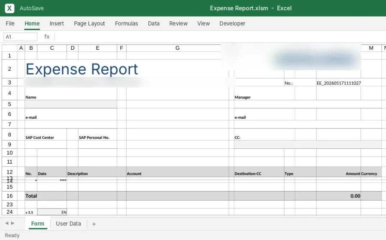Click the Description column header cell
Viewport: 386px width, 240px height.
click(x=96, y=172)
